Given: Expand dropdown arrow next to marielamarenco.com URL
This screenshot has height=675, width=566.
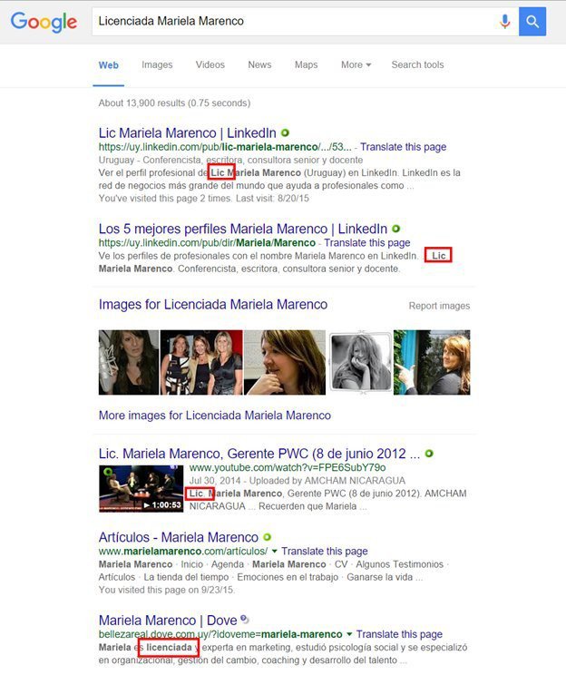Looking at the screenshot, I should [274, 552].
